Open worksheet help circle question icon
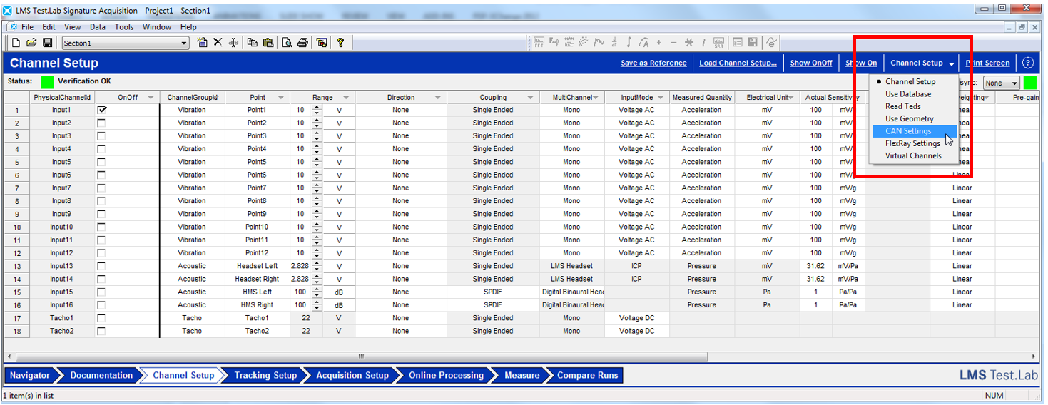This screenshot has height=405, width=1048. [1028, 63]
